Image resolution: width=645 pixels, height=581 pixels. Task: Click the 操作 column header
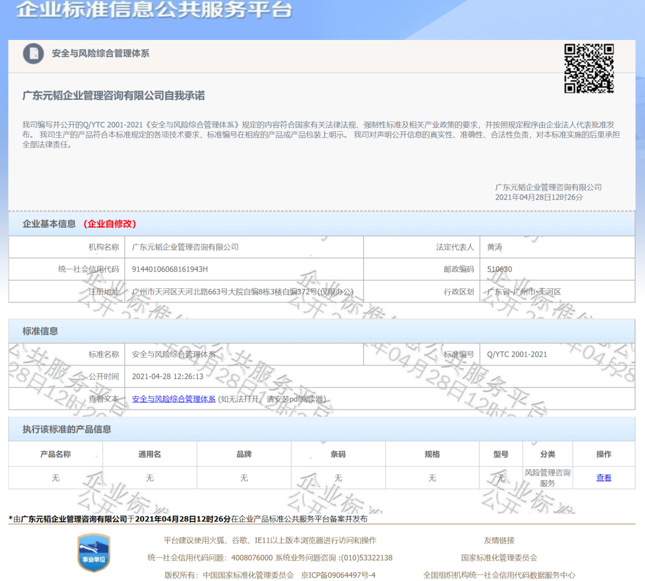coord(604,454)
